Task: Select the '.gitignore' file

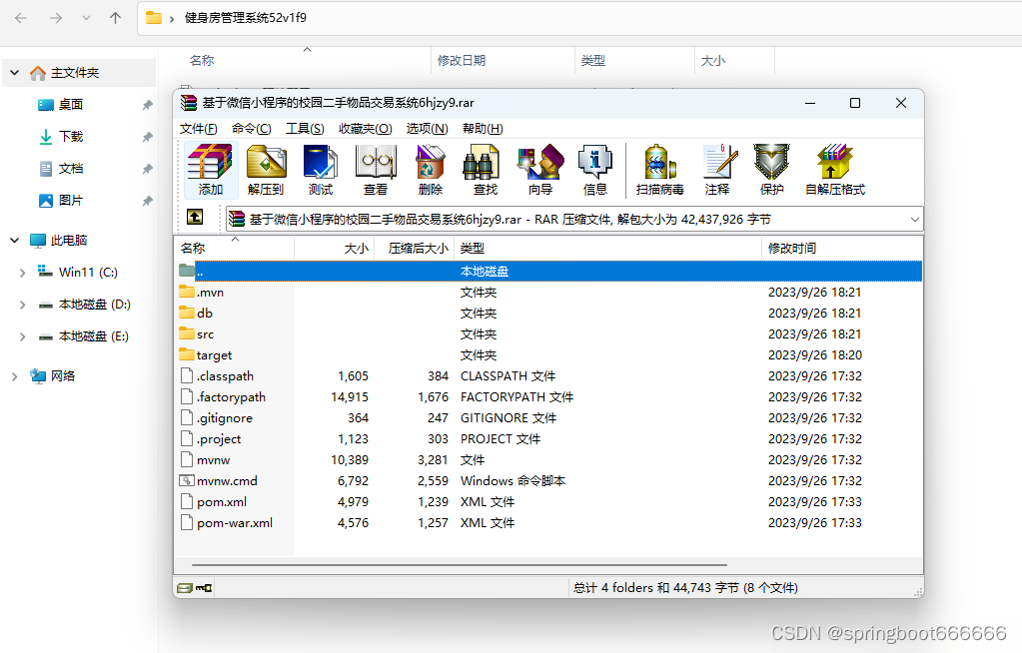Action: 548,417
